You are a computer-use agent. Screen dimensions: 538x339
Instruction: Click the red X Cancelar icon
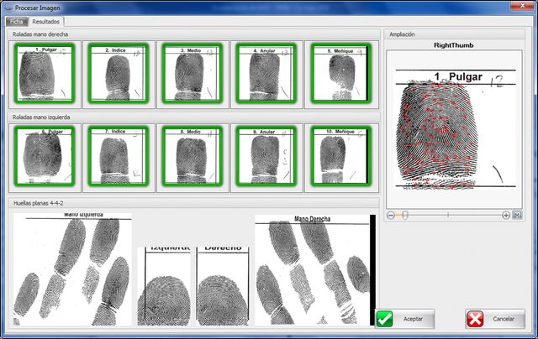coord(475,319)
